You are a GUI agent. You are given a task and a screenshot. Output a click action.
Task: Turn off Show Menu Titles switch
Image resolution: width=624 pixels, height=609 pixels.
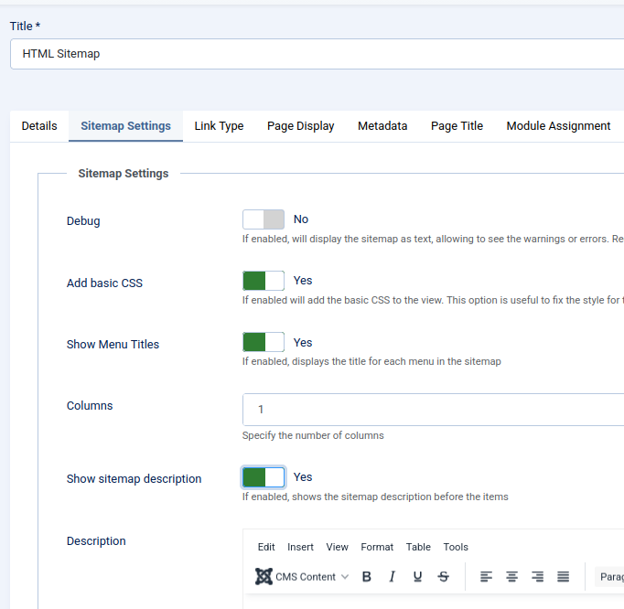point(264,342)
